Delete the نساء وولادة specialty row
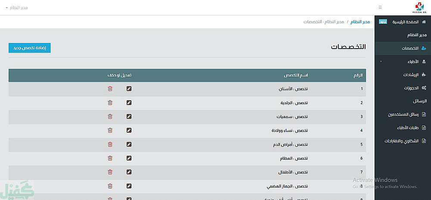This screenshot has height=200, width=431. [x=110, y=130]
